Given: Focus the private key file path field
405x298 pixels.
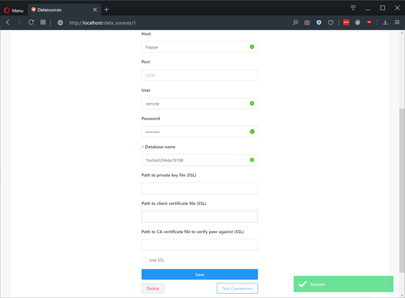Looking at the screenshot, I should coord(200,188).
